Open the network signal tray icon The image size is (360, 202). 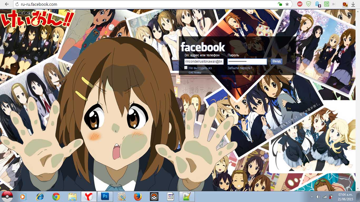pos(325,197)
